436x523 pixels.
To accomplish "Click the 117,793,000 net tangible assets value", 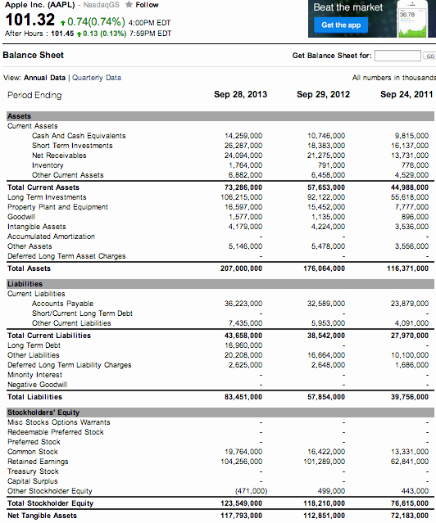I will point(242,516).
